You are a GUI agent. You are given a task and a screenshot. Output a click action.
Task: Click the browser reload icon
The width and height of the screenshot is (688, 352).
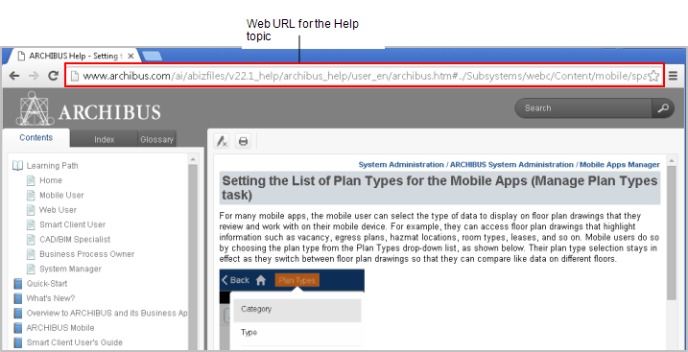coord(54,76)
